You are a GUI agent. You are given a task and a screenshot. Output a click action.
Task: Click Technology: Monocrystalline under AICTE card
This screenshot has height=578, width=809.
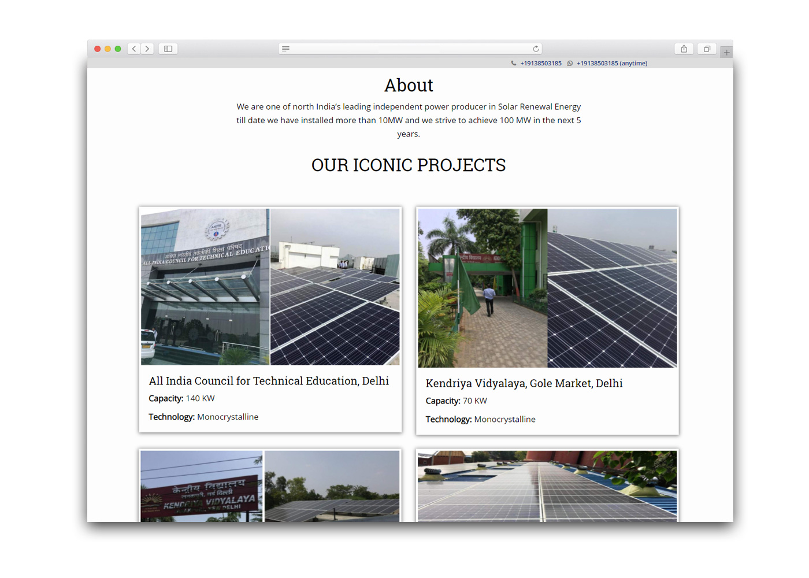click(x=203, y=417)
